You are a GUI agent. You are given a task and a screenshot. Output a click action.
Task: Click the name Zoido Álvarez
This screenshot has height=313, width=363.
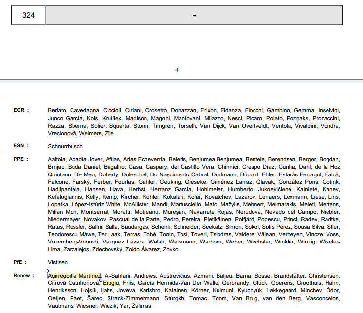point(142,249)
